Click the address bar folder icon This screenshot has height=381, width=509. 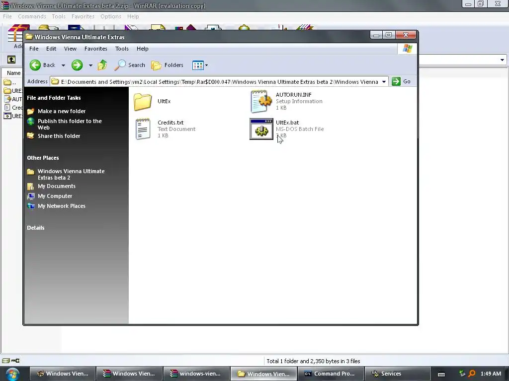point(55,82)
